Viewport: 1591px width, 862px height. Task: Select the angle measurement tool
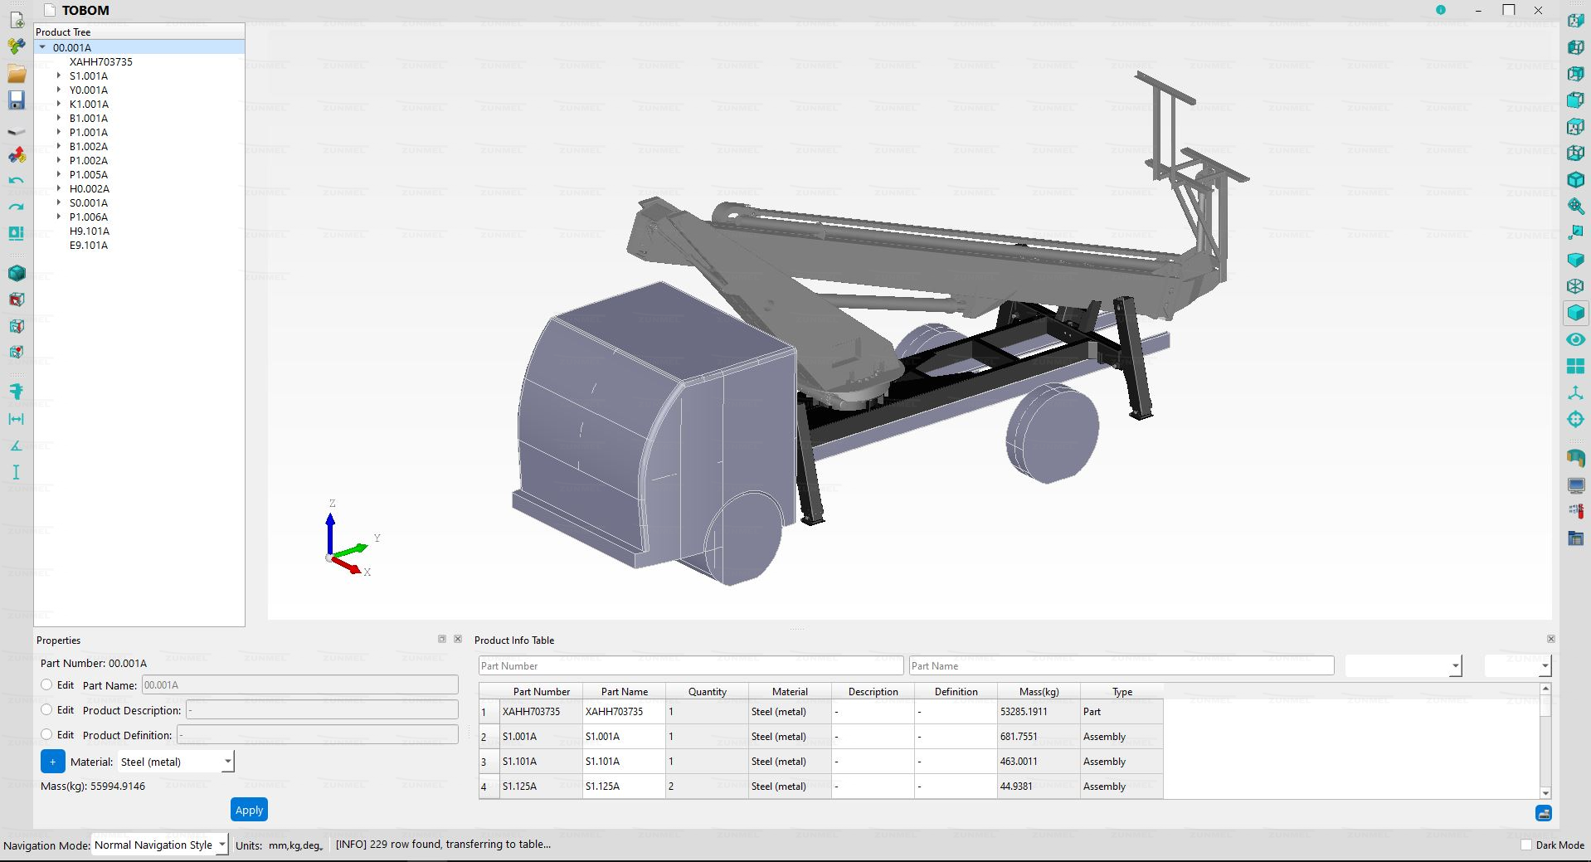pos(17,446)
